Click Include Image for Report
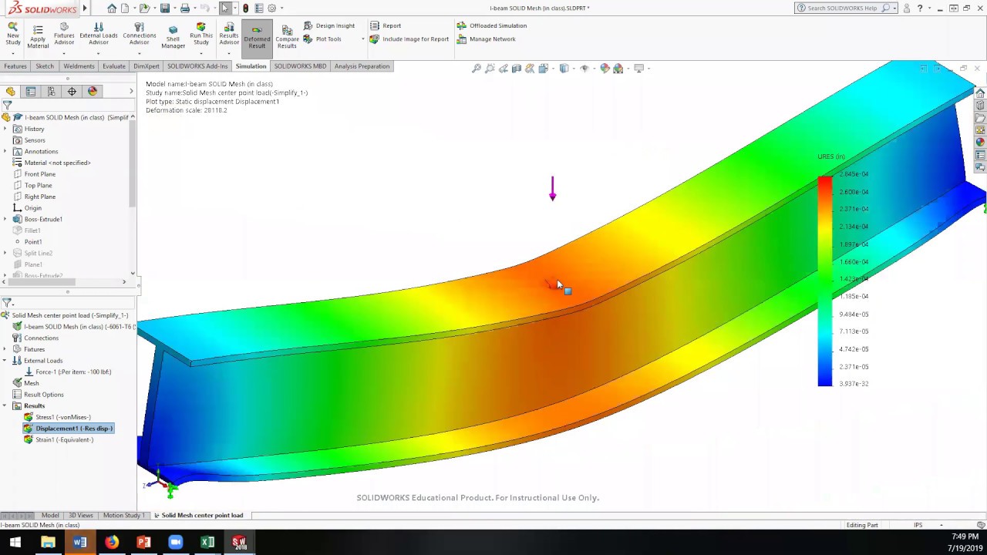This screenshot has width=987, height=555. click(409, 39)
